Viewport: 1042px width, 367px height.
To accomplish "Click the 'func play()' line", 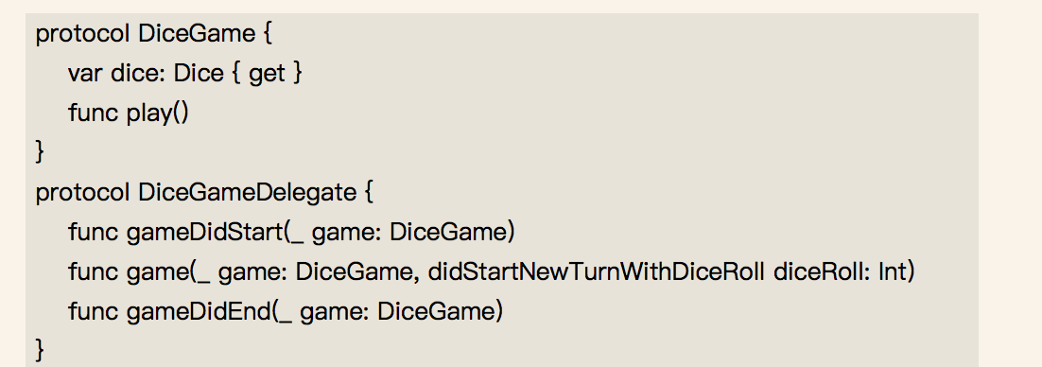I will click(x=129, y=113).
